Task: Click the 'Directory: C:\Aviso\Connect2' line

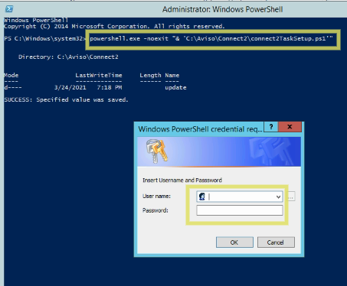Action: pos(68,57)
